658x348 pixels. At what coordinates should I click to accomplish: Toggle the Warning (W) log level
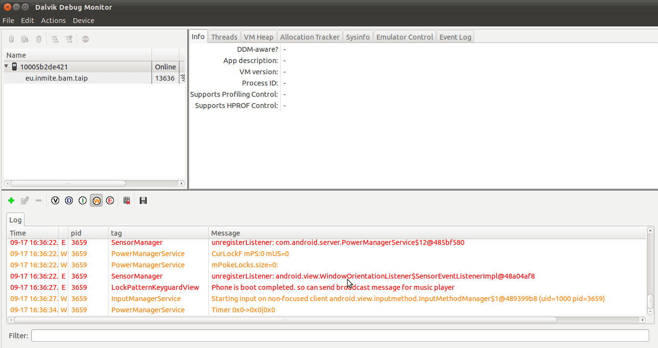(x=96, y=200)
